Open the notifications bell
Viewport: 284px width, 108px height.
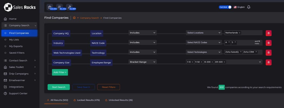click(x=249, y=7)
